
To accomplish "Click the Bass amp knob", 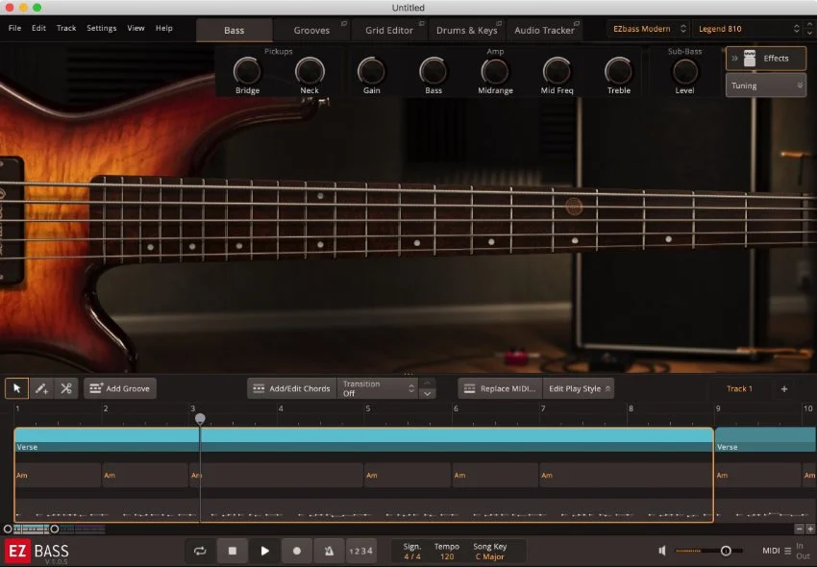I will (x=433, y=71).
